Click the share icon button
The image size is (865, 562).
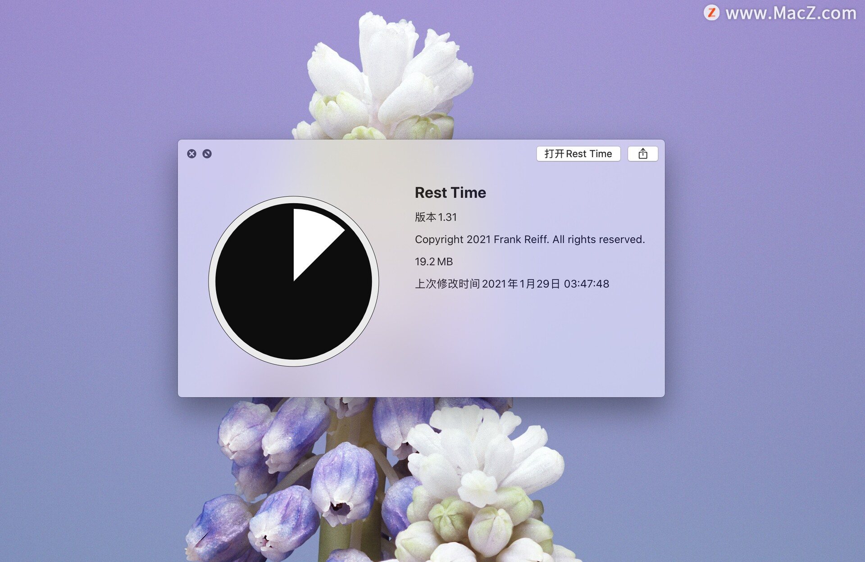pos(642,154)
